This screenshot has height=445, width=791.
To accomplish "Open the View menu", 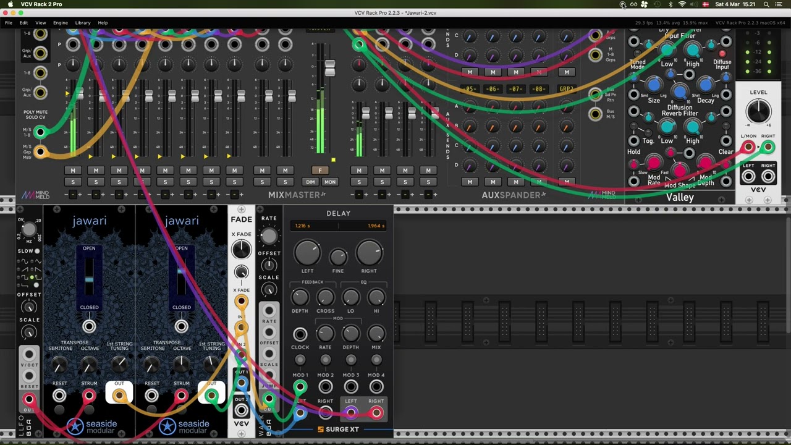I will click(x=40, y=23).
